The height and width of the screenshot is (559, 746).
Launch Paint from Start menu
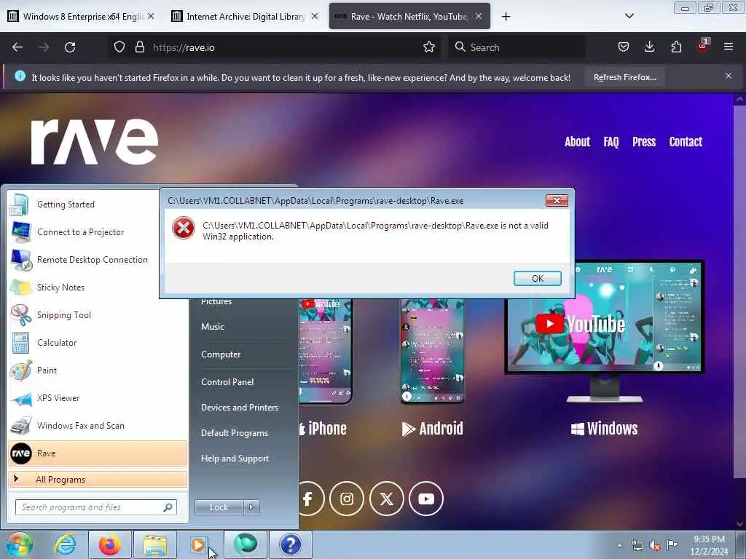(98, 370)
